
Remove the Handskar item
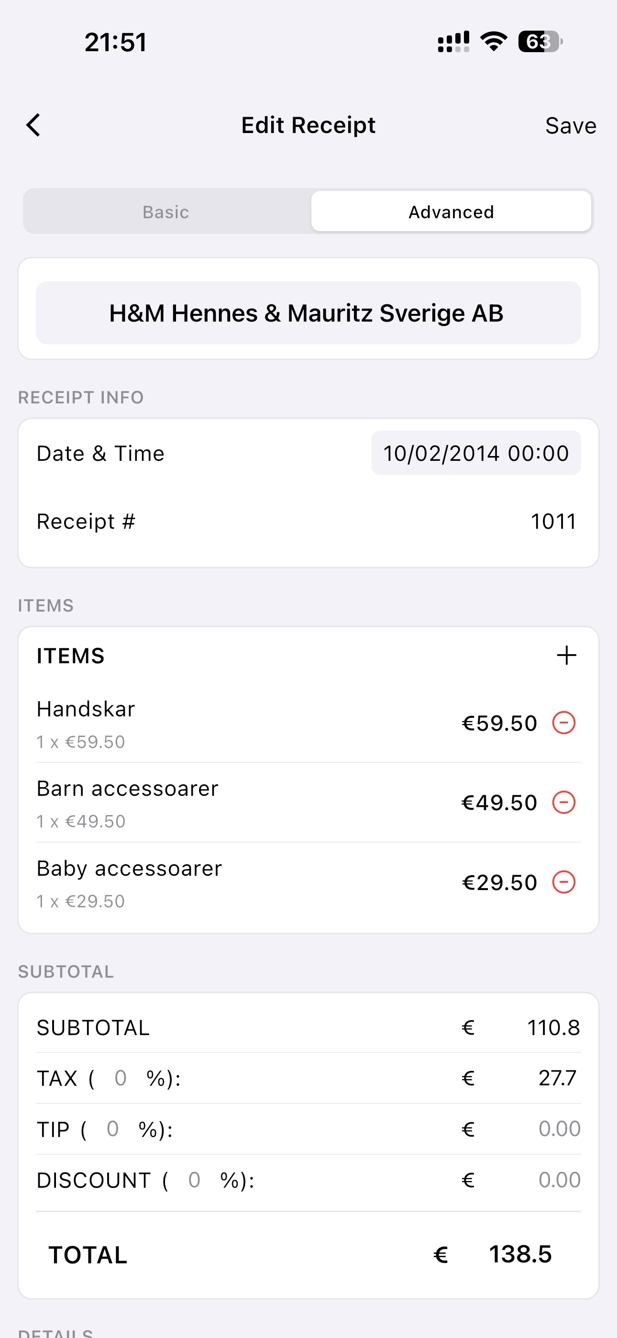point(563,723)
